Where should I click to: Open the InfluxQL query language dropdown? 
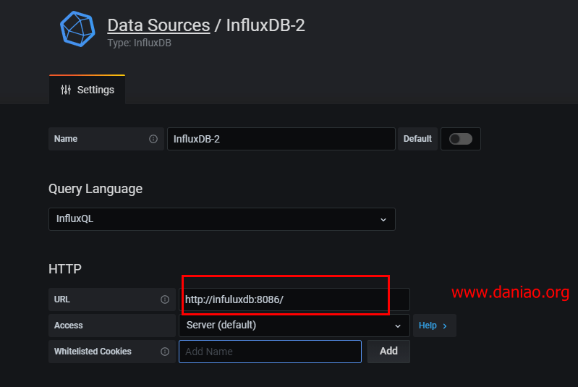point(222,219)
